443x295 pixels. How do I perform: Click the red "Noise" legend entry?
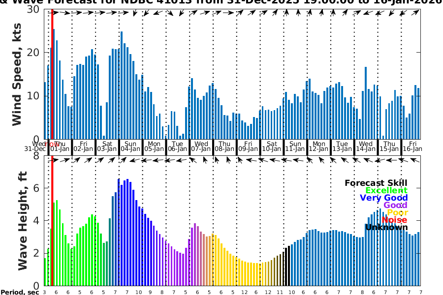pyautogui.click(x=395, y=220)
